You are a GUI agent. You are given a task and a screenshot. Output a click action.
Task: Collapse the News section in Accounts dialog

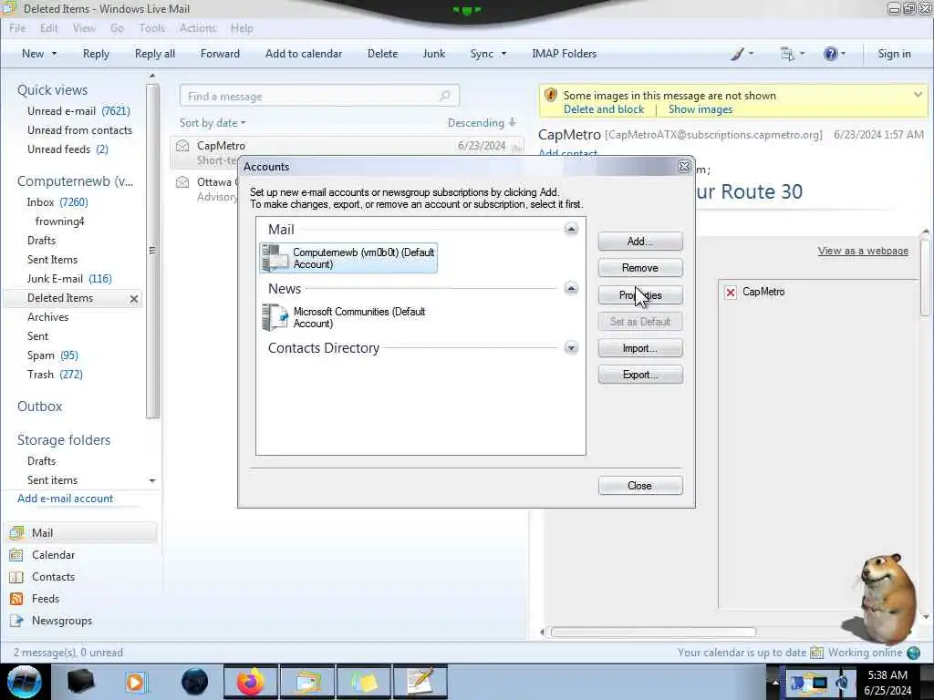(571, 289)
